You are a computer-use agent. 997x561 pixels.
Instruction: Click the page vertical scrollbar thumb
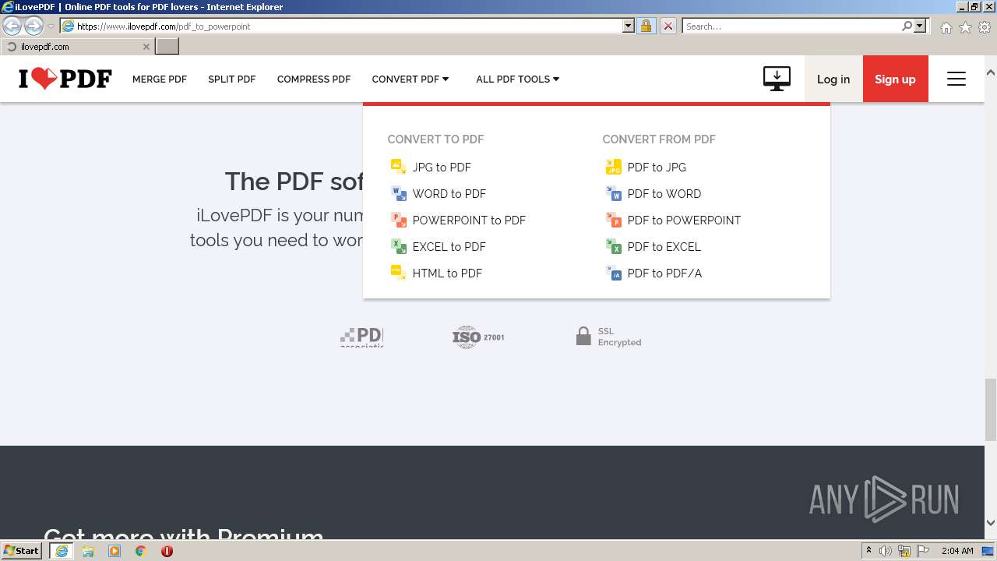(991, 410)
